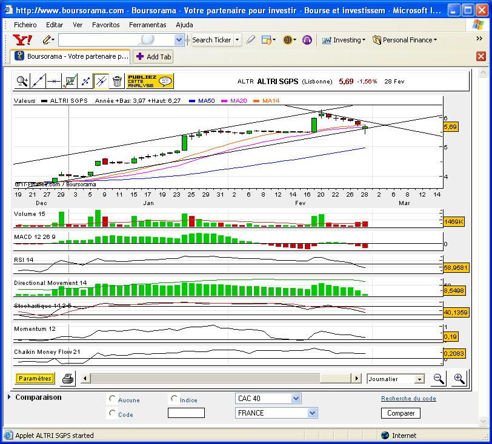The height and width of the screenshot is (444, 492).
Task: Click the 1469K volume value label
Action: tap(454, 222)
